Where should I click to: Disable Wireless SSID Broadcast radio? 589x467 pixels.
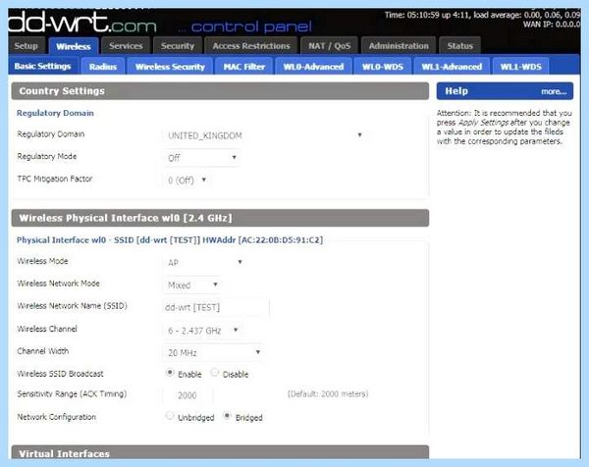click(x=214, y=373)
